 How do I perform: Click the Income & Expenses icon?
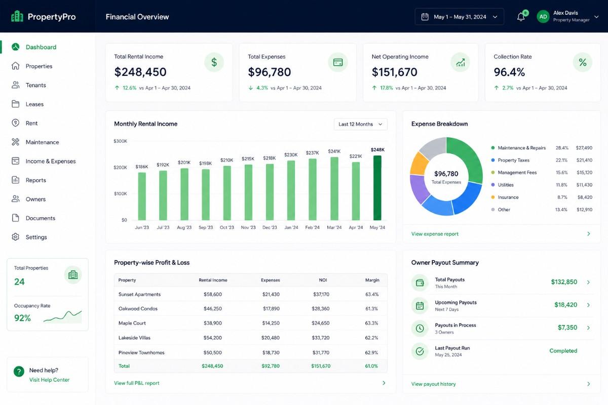coord(16,161)
